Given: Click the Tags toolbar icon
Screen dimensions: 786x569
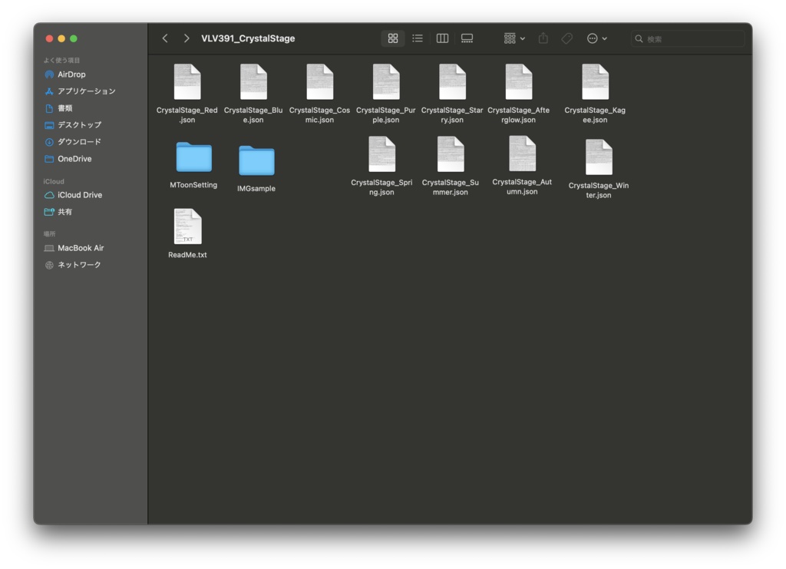Looking at the screenshot, I should point(567,38).
